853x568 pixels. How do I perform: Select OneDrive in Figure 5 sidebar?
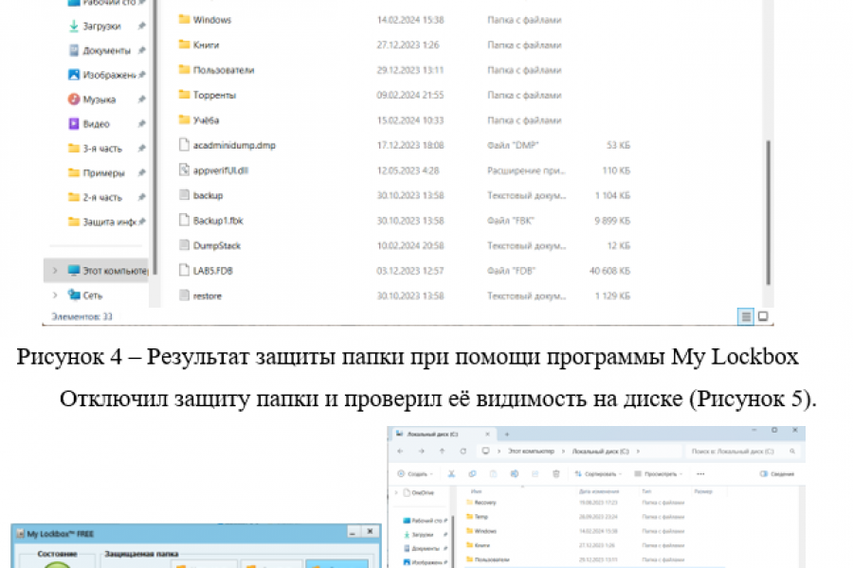pyautogui.click(x=419, y=492)
